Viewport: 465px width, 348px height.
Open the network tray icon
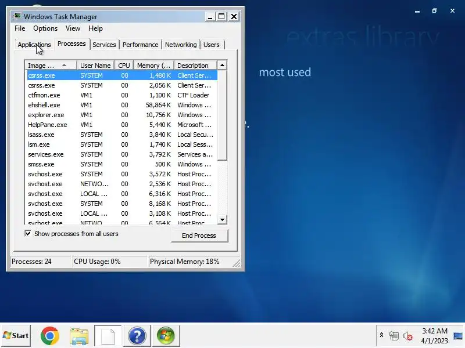(394, 336)
